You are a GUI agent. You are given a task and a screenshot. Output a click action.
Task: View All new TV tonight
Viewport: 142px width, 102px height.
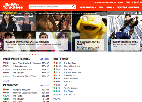click(57, 99)
